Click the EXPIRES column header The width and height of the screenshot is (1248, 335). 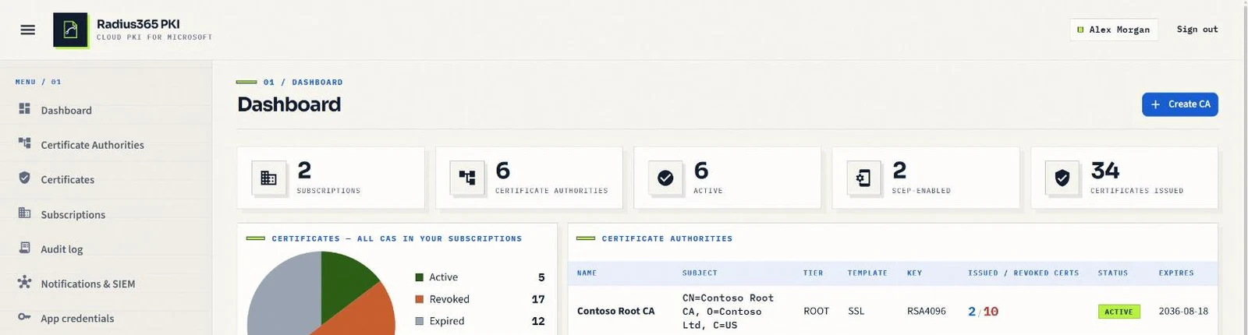pyautogui.click(x=1176, y=273)
